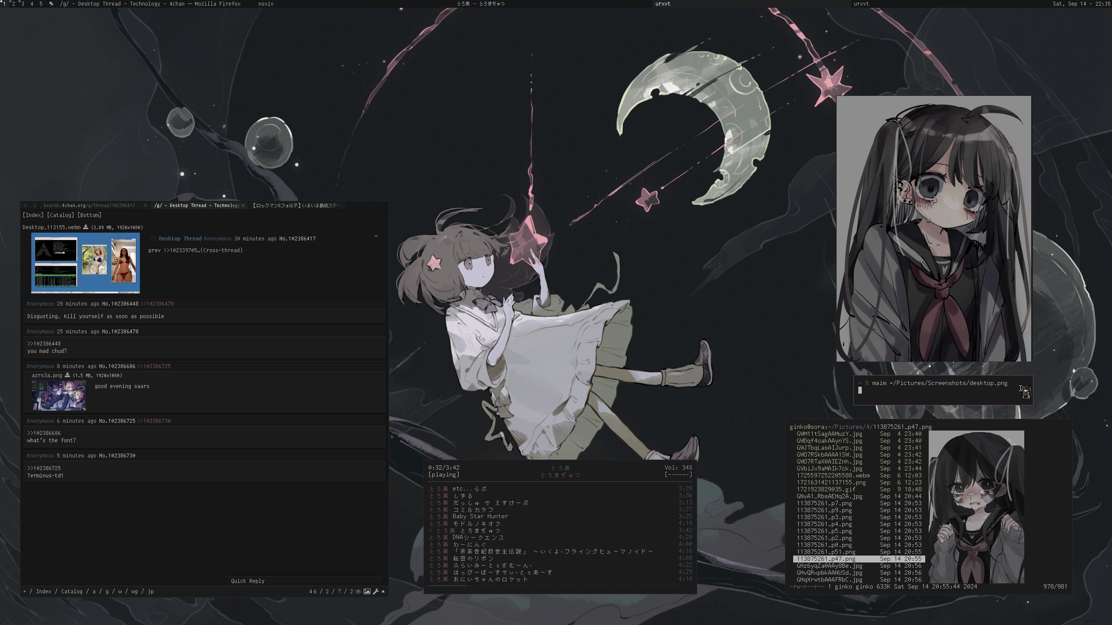Image resolution: width=1112 pixels, height=625 pixels.
Task: Switch to workspace 5
Action: coord(41,3)
